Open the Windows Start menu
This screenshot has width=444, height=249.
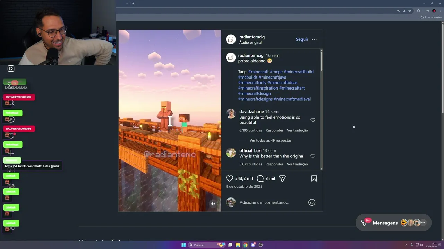pos(183,245)
